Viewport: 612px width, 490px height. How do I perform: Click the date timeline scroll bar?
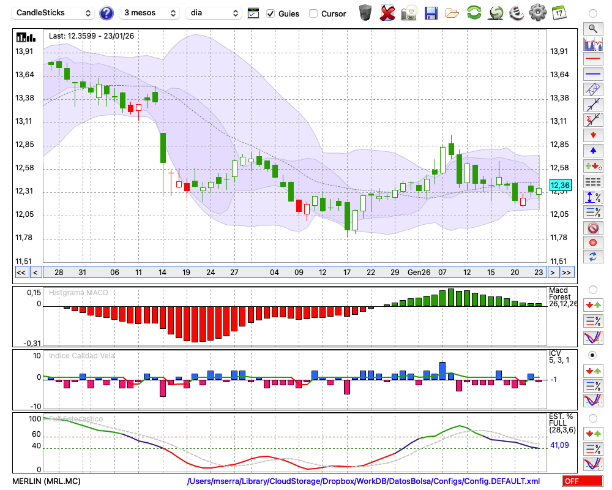click(294, 272)
